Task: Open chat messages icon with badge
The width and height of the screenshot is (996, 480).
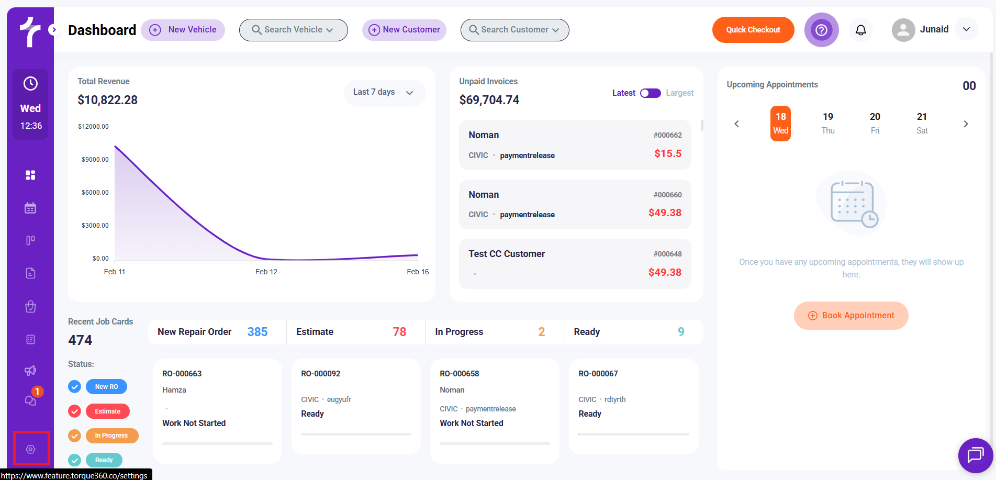Action: click(31, 400)
